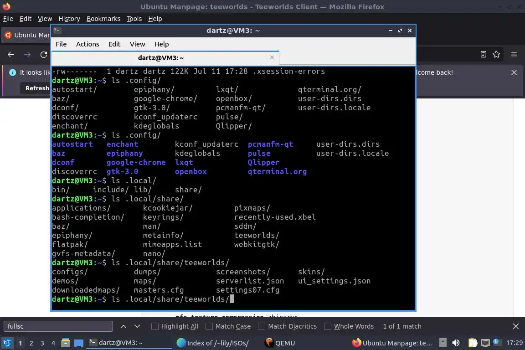Image resolution: width=525 pixels, height=350 pixels.
Task: Open the LXQt start menu icon
Action: (x=7, y=343)
